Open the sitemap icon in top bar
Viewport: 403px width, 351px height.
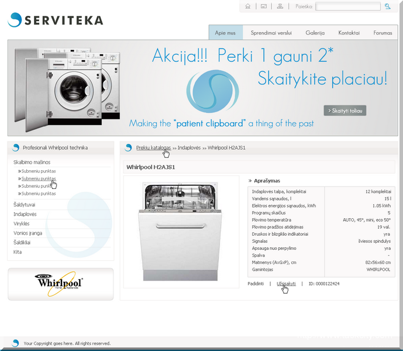pos(280,6)
